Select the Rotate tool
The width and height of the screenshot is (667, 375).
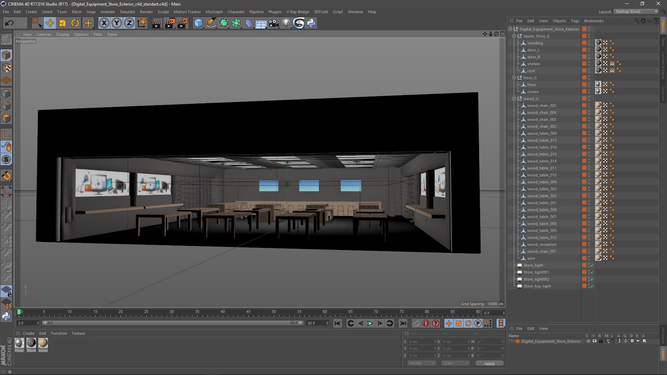(75, 23)
